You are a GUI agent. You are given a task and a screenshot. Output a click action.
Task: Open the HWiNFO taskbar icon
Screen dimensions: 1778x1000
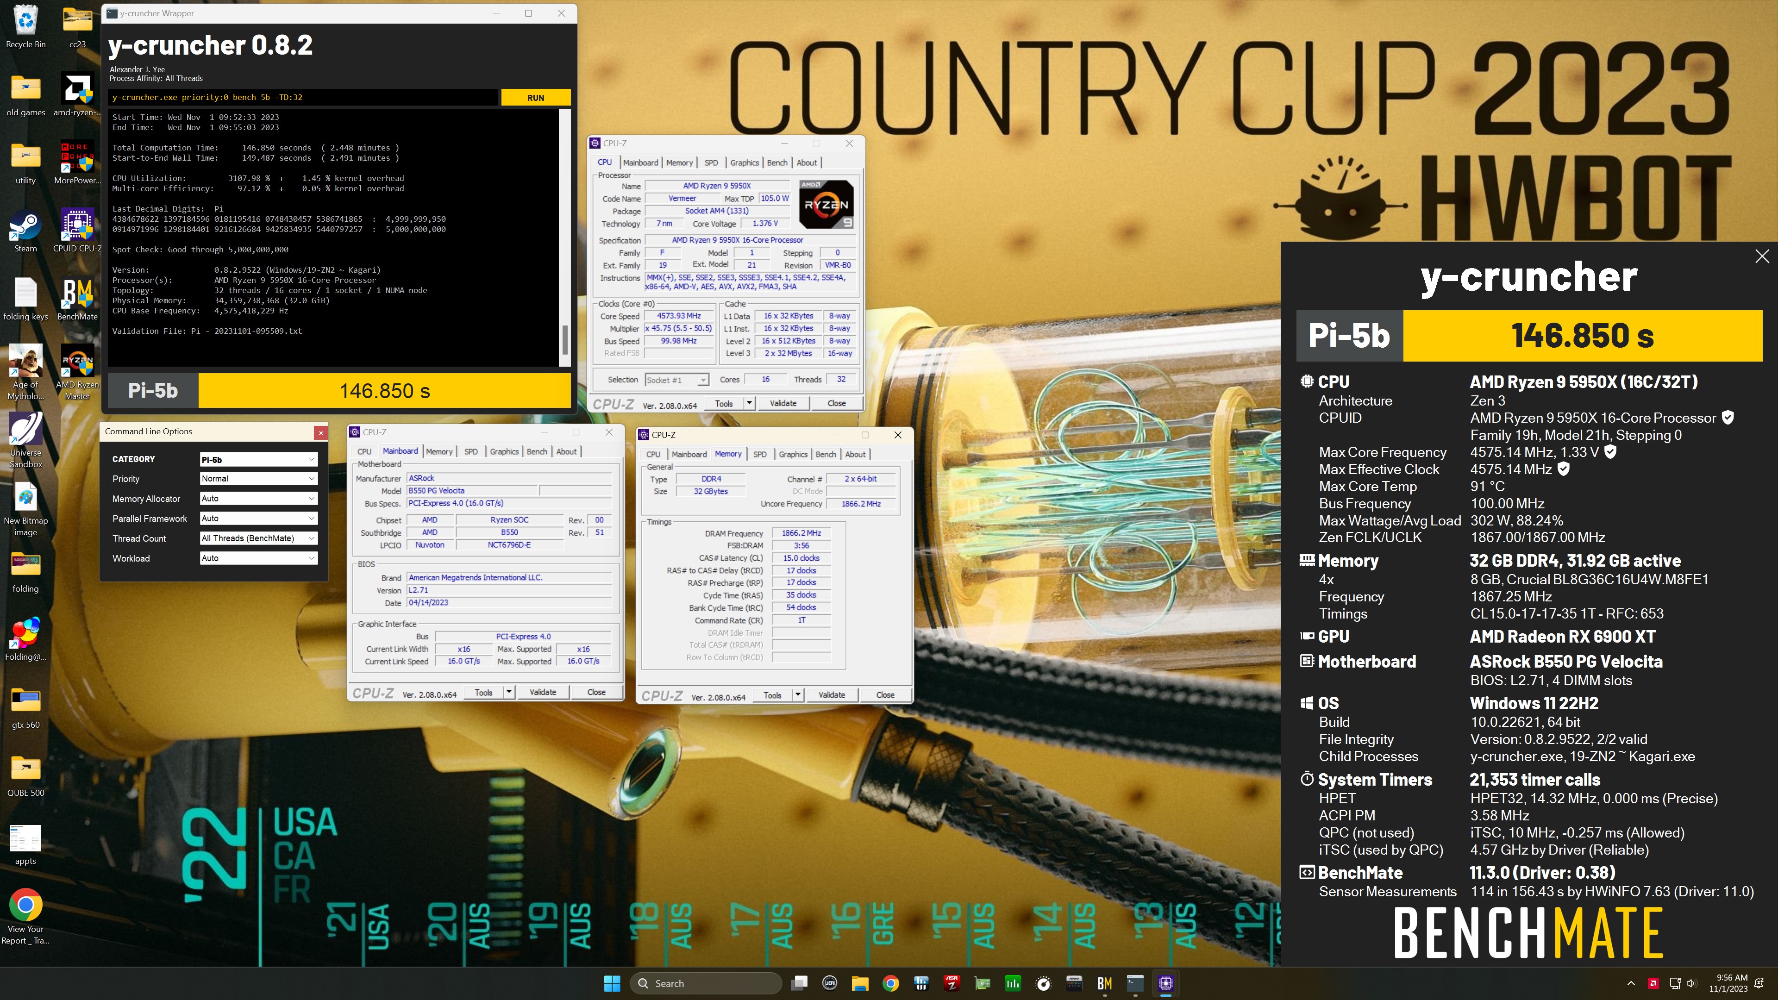click(921, 983)
